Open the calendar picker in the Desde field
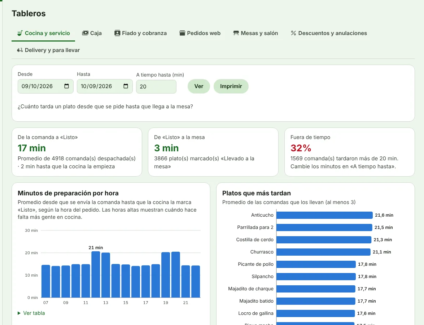 click(x=66, y=86)
